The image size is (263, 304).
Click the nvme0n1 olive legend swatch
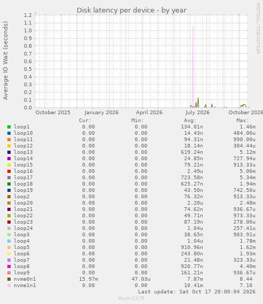pyautogui.click(x=9, y=279)
